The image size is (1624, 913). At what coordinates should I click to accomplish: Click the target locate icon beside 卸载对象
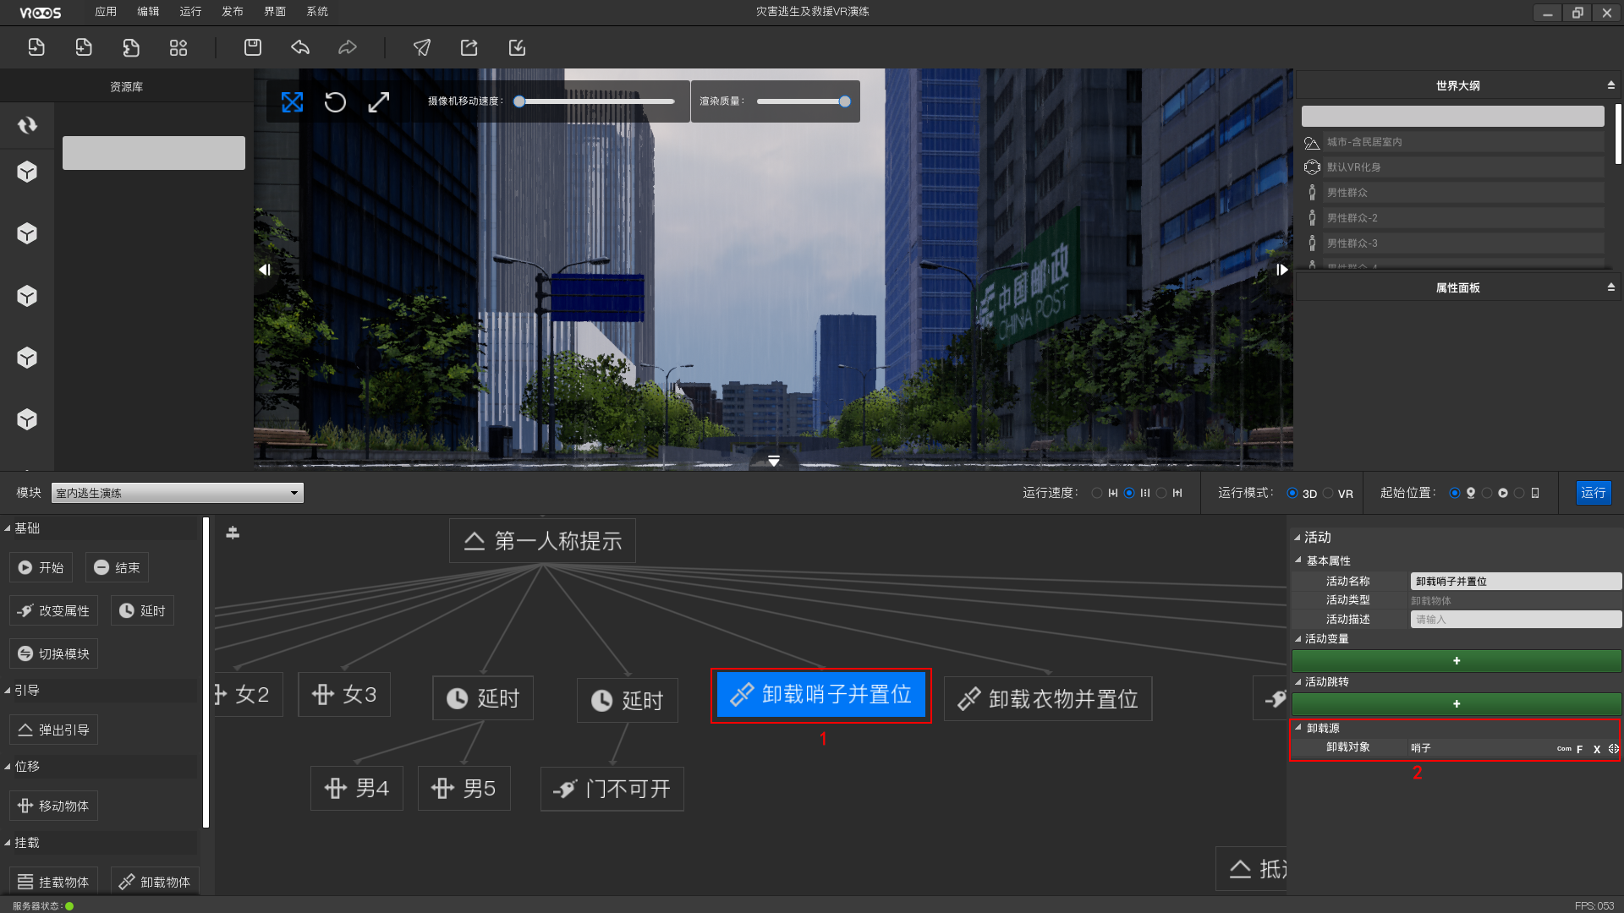click(1614, 748)
